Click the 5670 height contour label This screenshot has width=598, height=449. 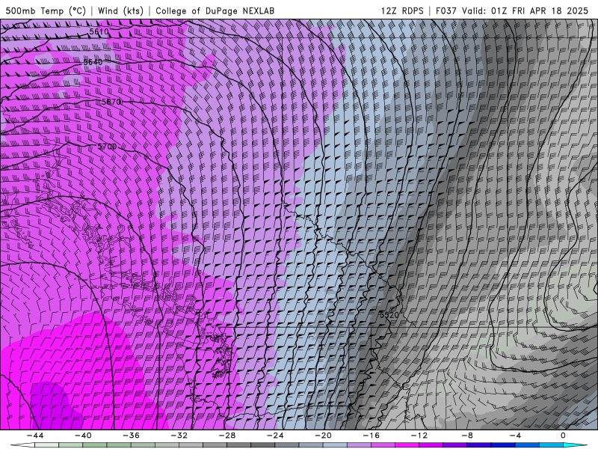coord(111,102)
